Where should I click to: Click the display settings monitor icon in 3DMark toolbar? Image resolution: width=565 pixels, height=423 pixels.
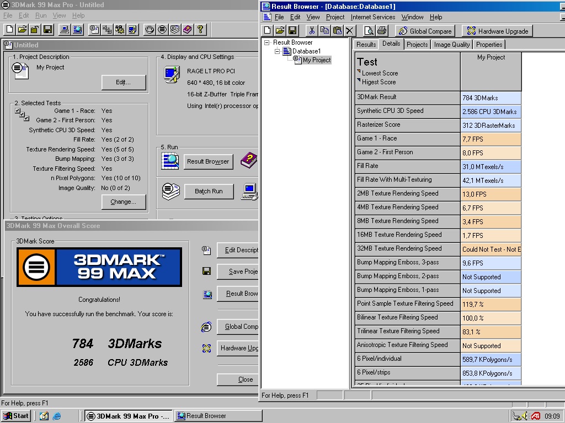[132, 30]
